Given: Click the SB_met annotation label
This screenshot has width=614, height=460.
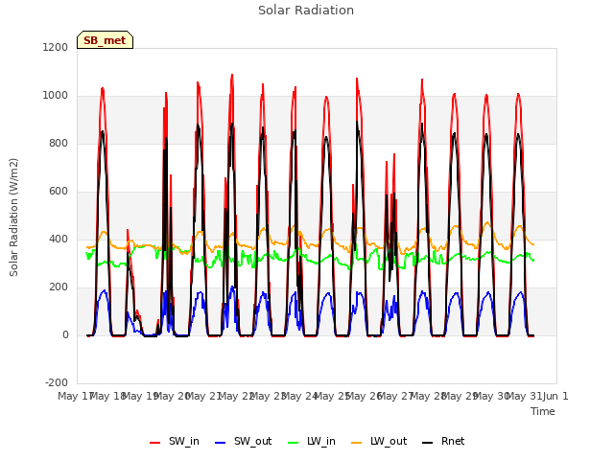Looking at the screenshot, I should [105, 40].
